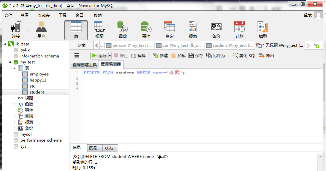The width and height of the screenshot is (326, 171).
Task: Click 另存为 to save as
Action: 216,55
